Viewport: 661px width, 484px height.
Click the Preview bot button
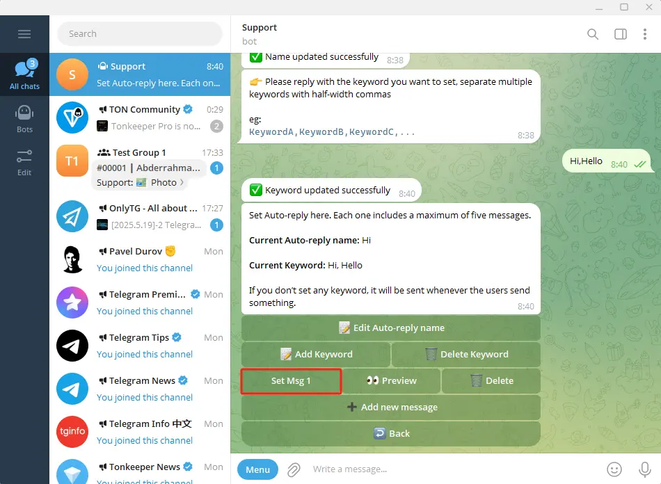(x=392, y=381)
